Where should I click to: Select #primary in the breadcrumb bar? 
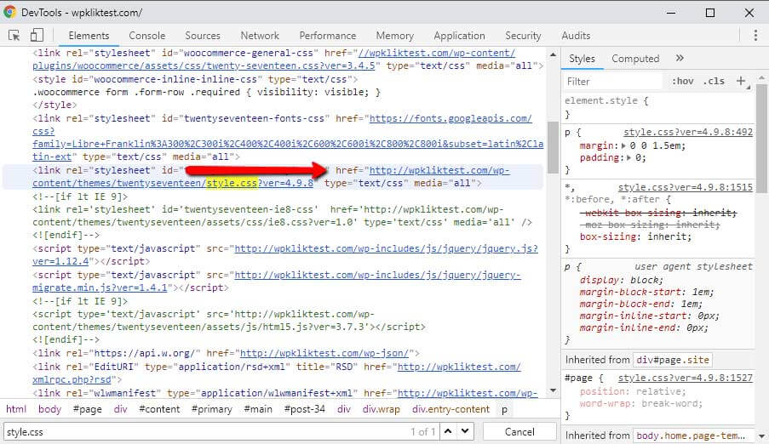211,409
